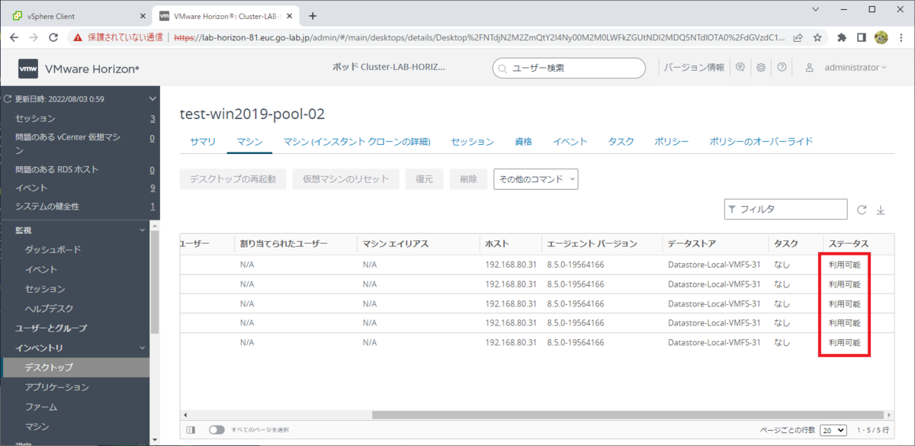The width and height of the screenshot is (915, 446).
Task: Click the VMware Horizon vmw logo
Action: point(28,69)
